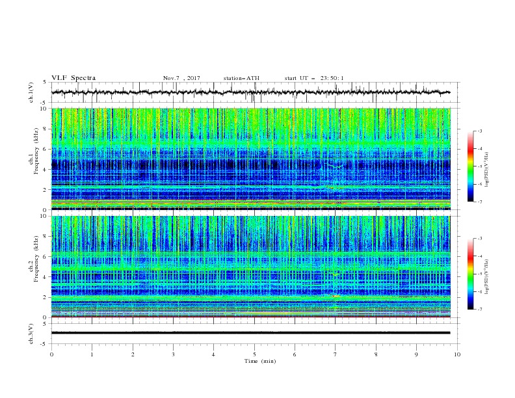This screenshot has width=515, height=398.
Task: Click the "9" tick label on time axis
Action: coord(416,354)
